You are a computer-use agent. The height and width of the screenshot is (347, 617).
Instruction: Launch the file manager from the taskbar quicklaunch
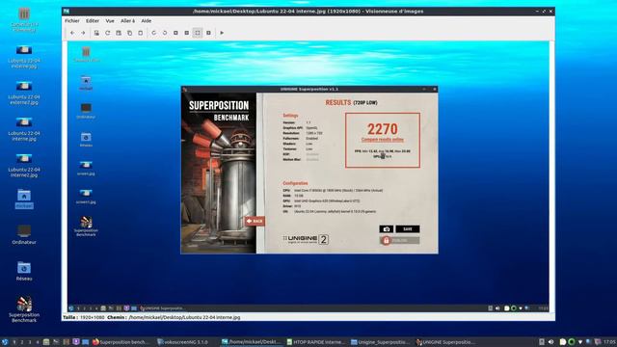pyautogui.click(x=46, y=342)
